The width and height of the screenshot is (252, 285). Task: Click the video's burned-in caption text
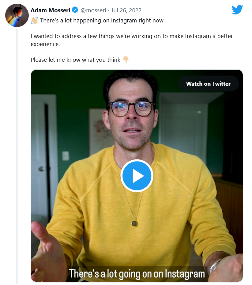coord(137,273)
